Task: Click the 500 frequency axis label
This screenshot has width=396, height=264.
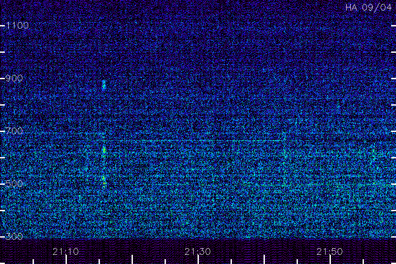Action: [14, 184]
